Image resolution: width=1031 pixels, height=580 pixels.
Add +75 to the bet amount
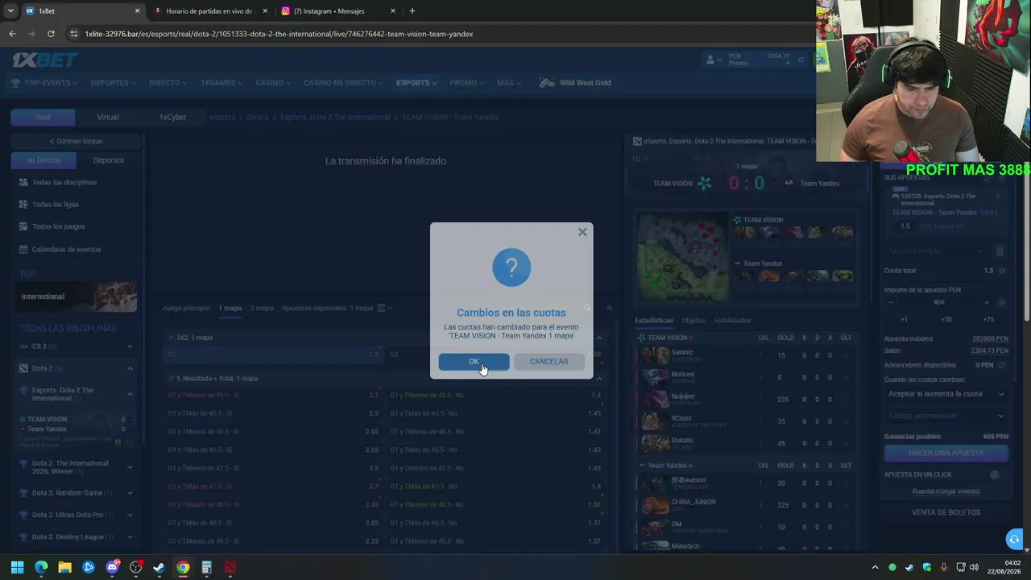[x=988, y=320]
